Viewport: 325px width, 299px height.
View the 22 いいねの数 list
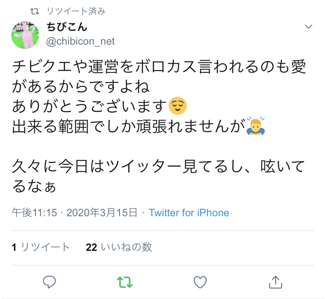pos(119,247)
